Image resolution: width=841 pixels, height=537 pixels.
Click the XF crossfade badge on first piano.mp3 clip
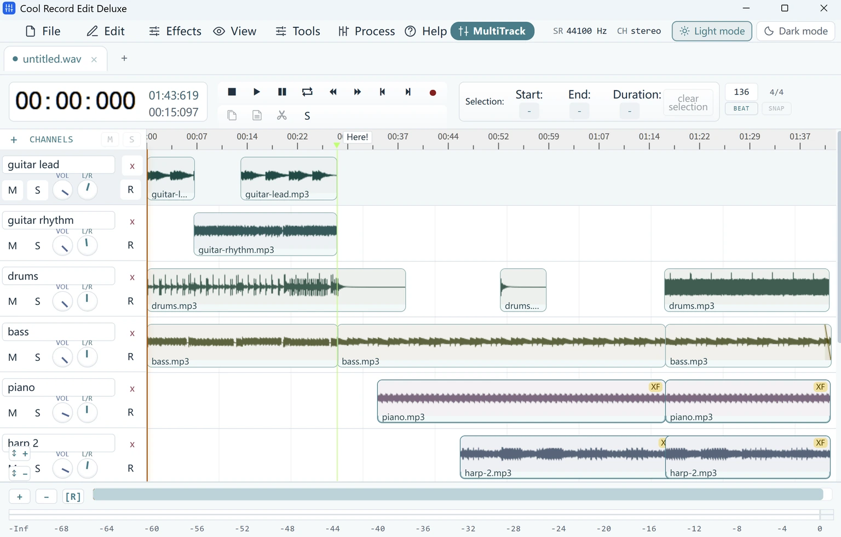(x=655, y=387)
